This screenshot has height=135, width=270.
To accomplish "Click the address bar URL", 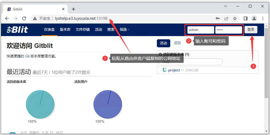I will click(81, 18).
